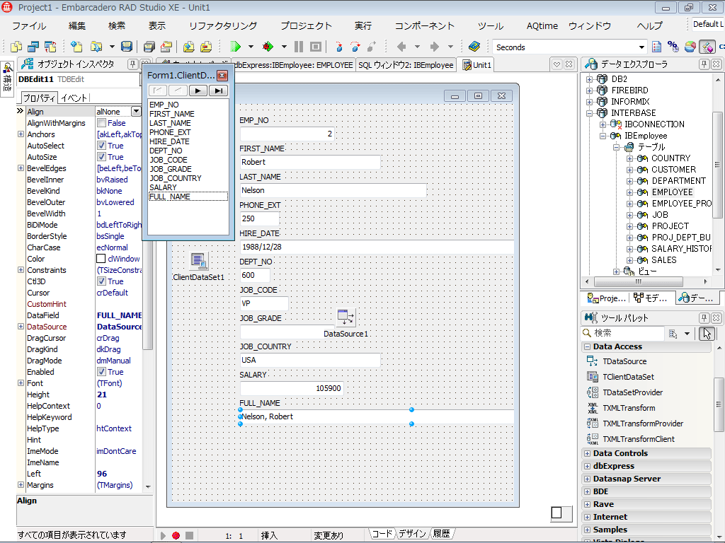The width and height of the screenshot is (725, 543).
Task: Pin the Object Inspector panel
Action: pos(132,64)
